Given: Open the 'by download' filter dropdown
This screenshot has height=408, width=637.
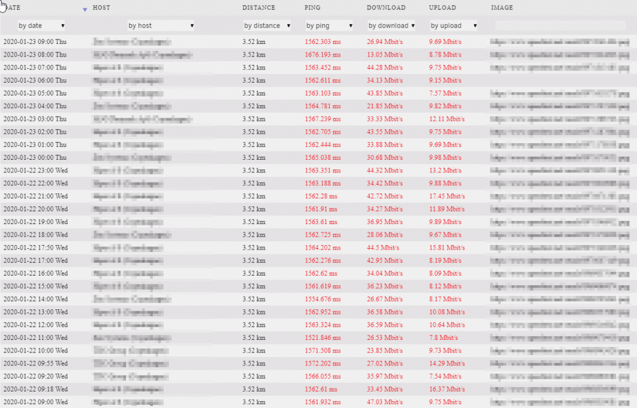Looking at the screenshot, I should (x=391, y=25).
